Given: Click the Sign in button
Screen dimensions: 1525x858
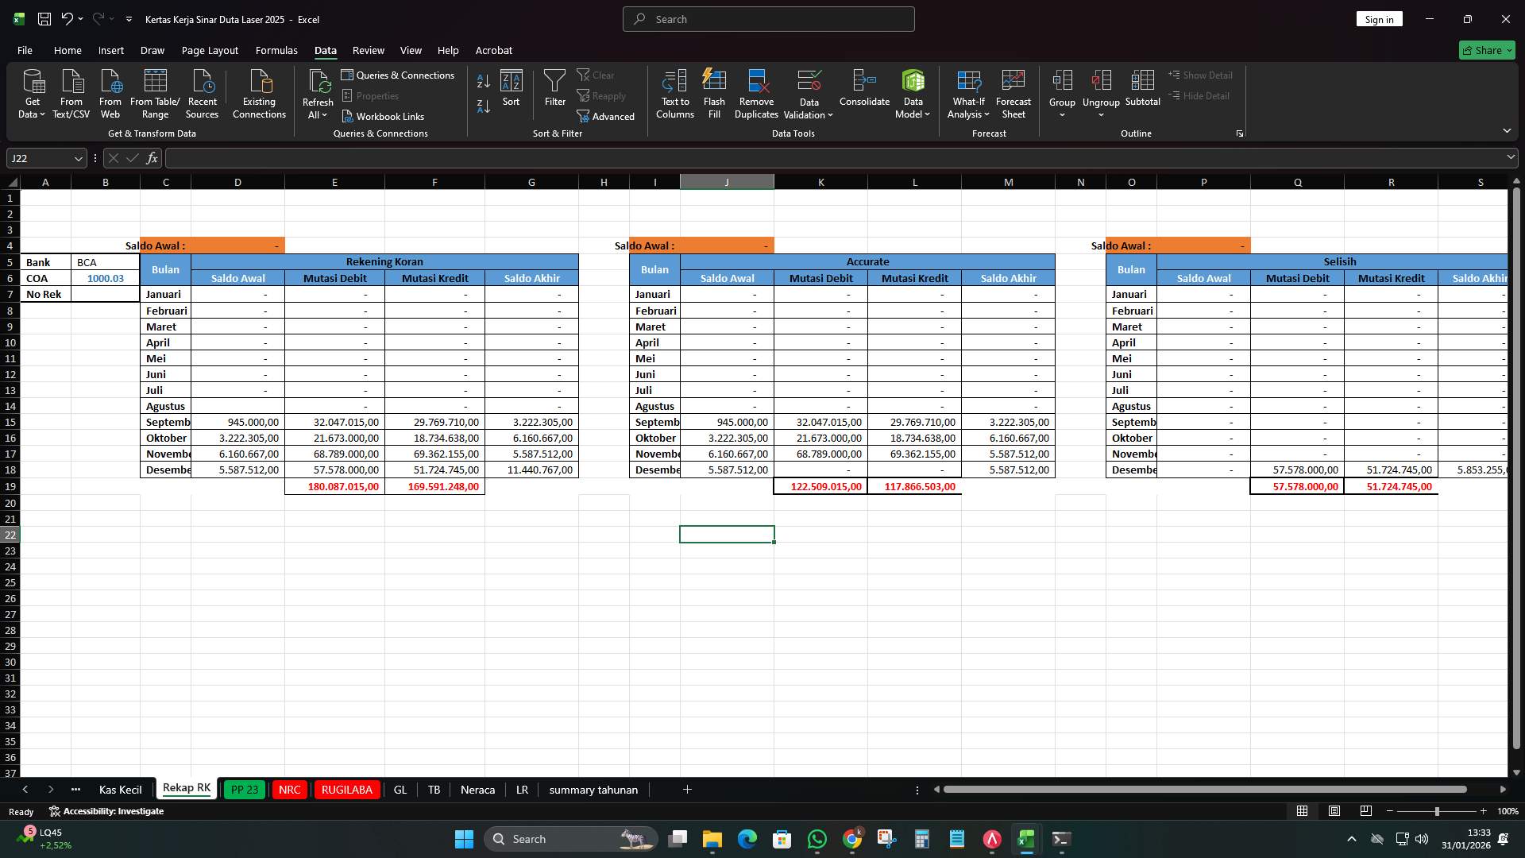Looking at the screenshot, I should pos(1379,18).
